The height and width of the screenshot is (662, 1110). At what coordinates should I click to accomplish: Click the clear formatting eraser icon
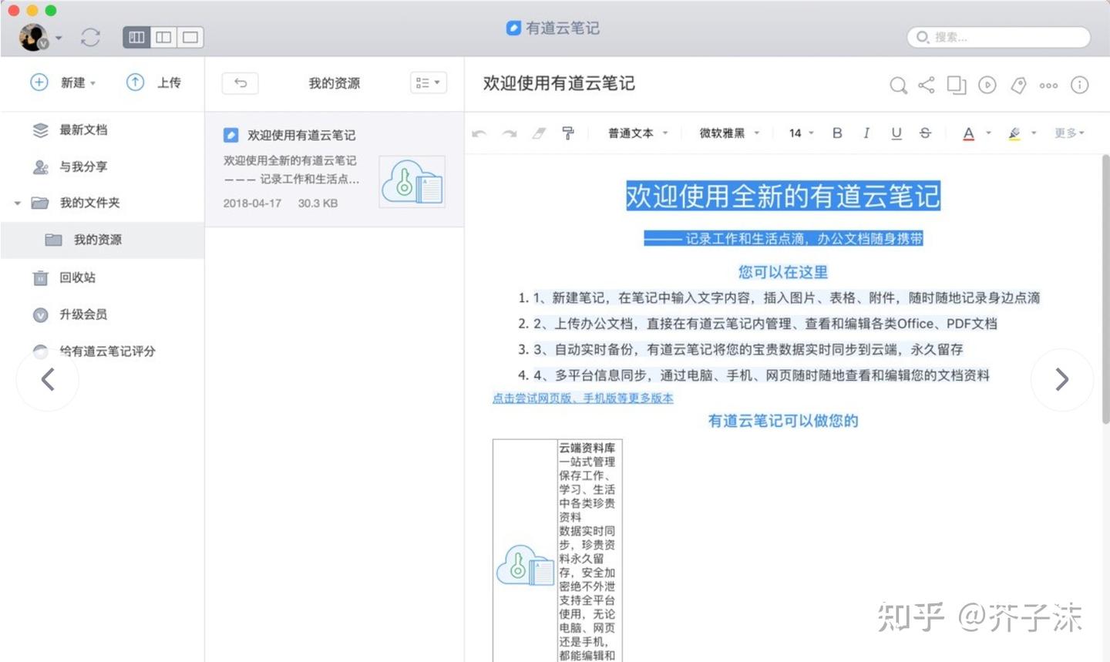coord(539,133)
